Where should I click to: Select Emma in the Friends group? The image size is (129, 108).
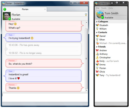(111, 65)
